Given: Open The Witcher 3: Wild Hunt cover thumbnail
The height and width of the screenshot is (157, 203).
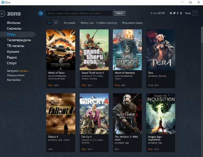Looking at the screenshot, I should (127, 114).
